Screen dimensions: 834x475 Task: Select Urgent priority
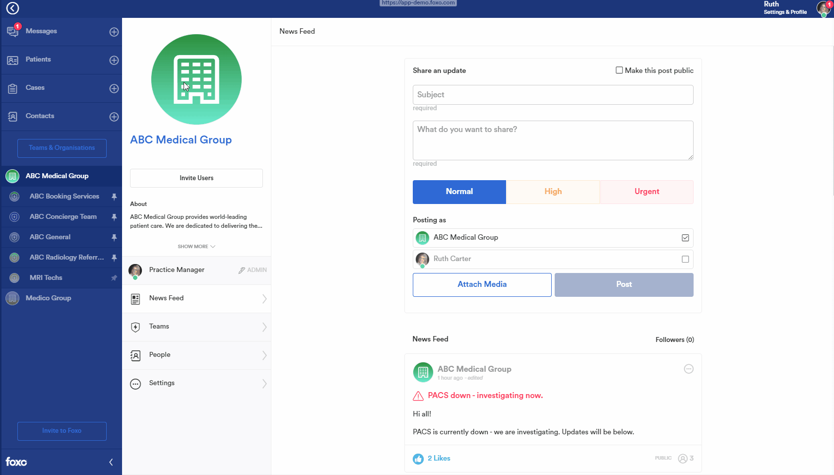point(647,192)
